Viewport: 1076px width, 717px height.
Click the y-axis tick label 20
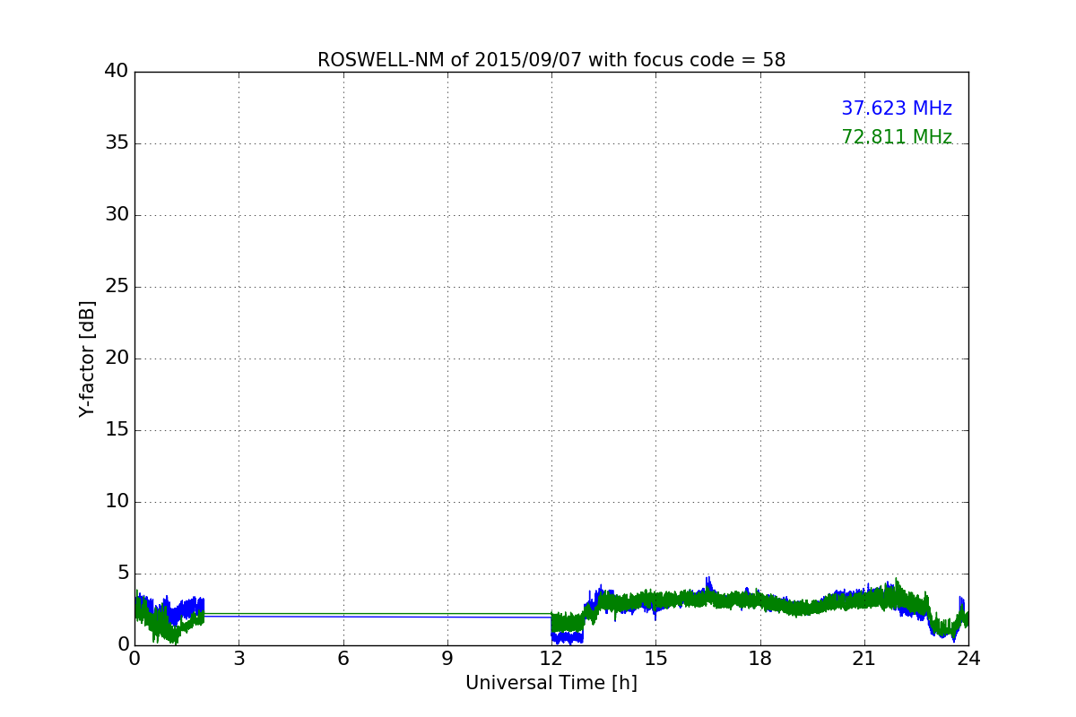[x=117, y=358]
